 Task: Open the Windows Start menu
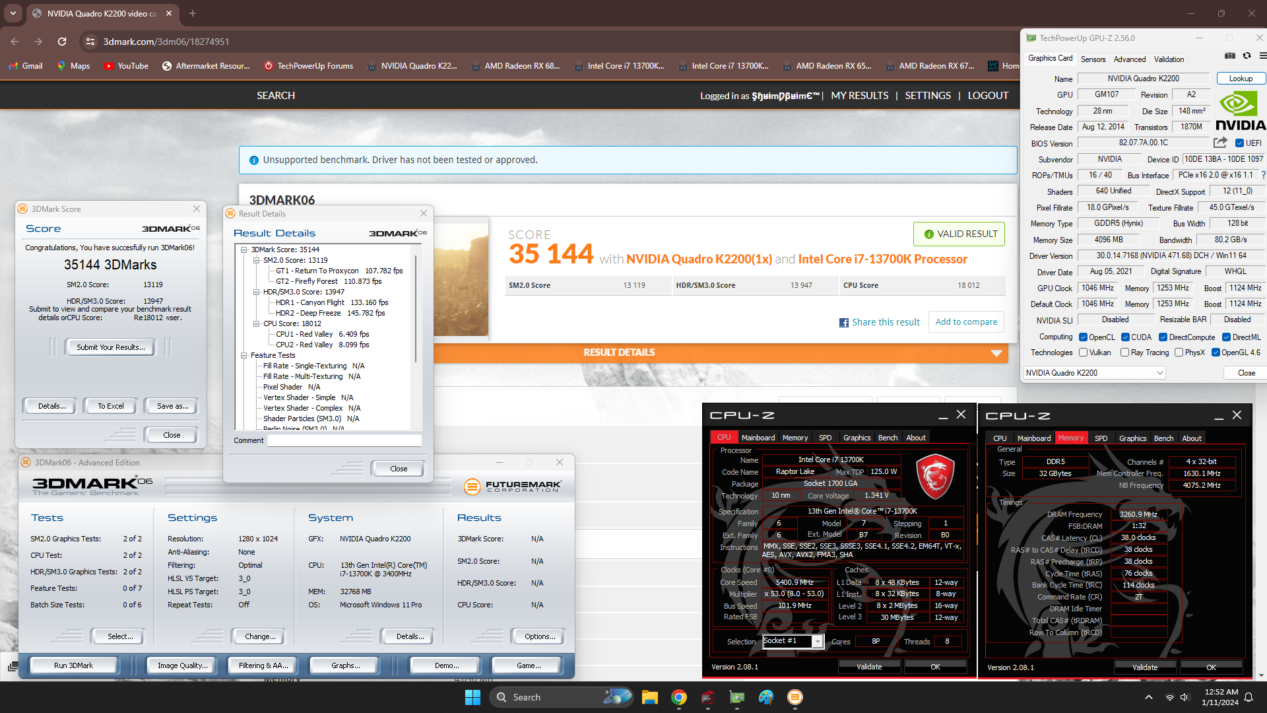[472, 697]
